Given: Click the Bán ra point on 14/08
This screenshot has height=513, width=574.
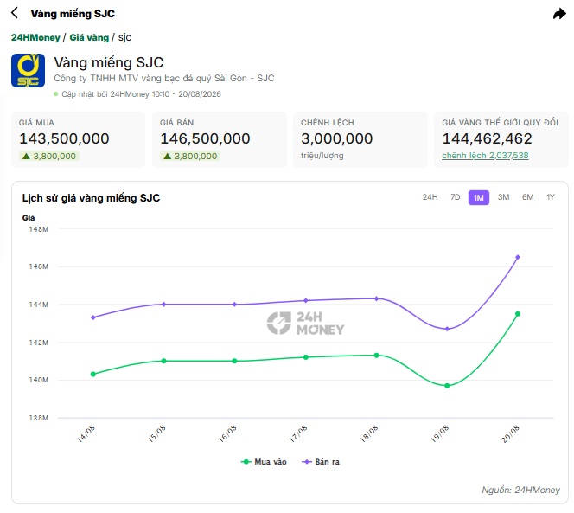Looking at the screenshot, I should (x=93, y=317).
